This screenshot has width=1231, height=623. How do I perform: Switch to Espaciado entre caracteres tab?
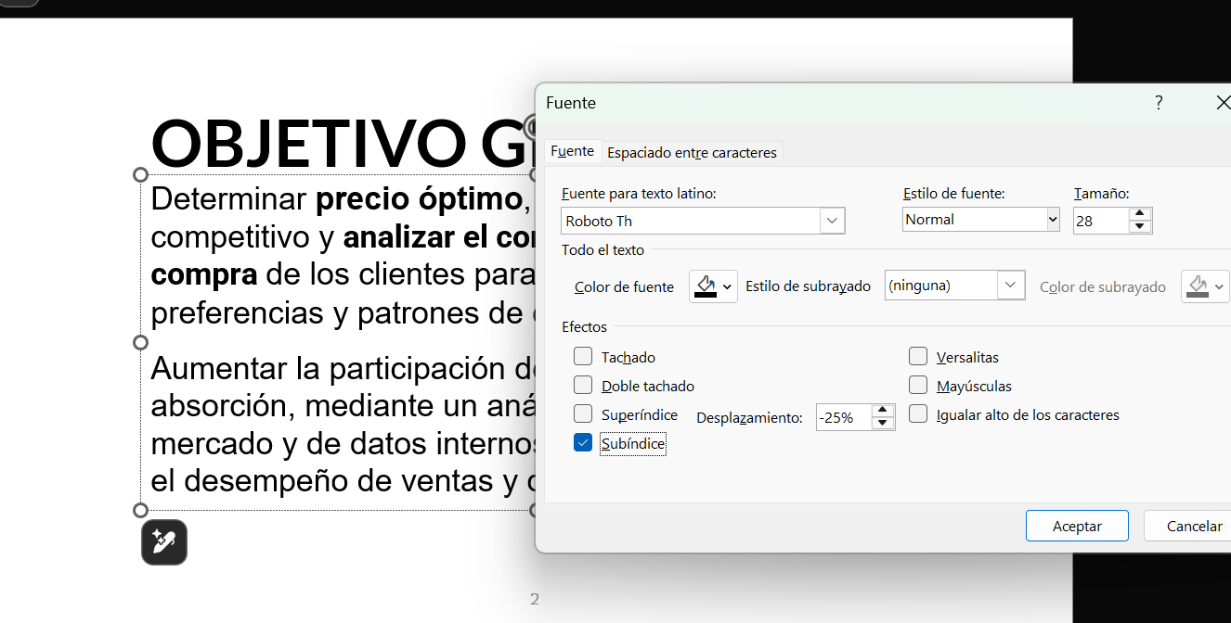(692, 152)
